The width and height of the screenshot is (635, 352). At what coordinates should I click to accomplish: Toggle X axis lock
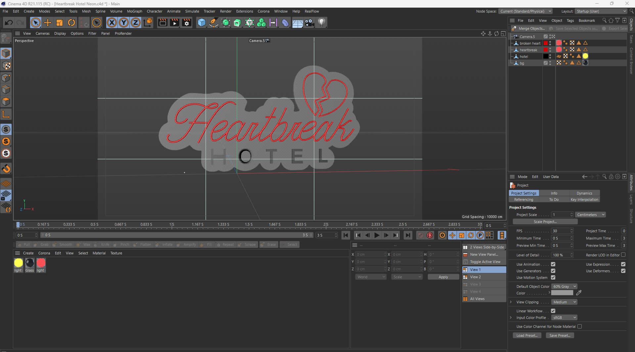coord(112,22)
